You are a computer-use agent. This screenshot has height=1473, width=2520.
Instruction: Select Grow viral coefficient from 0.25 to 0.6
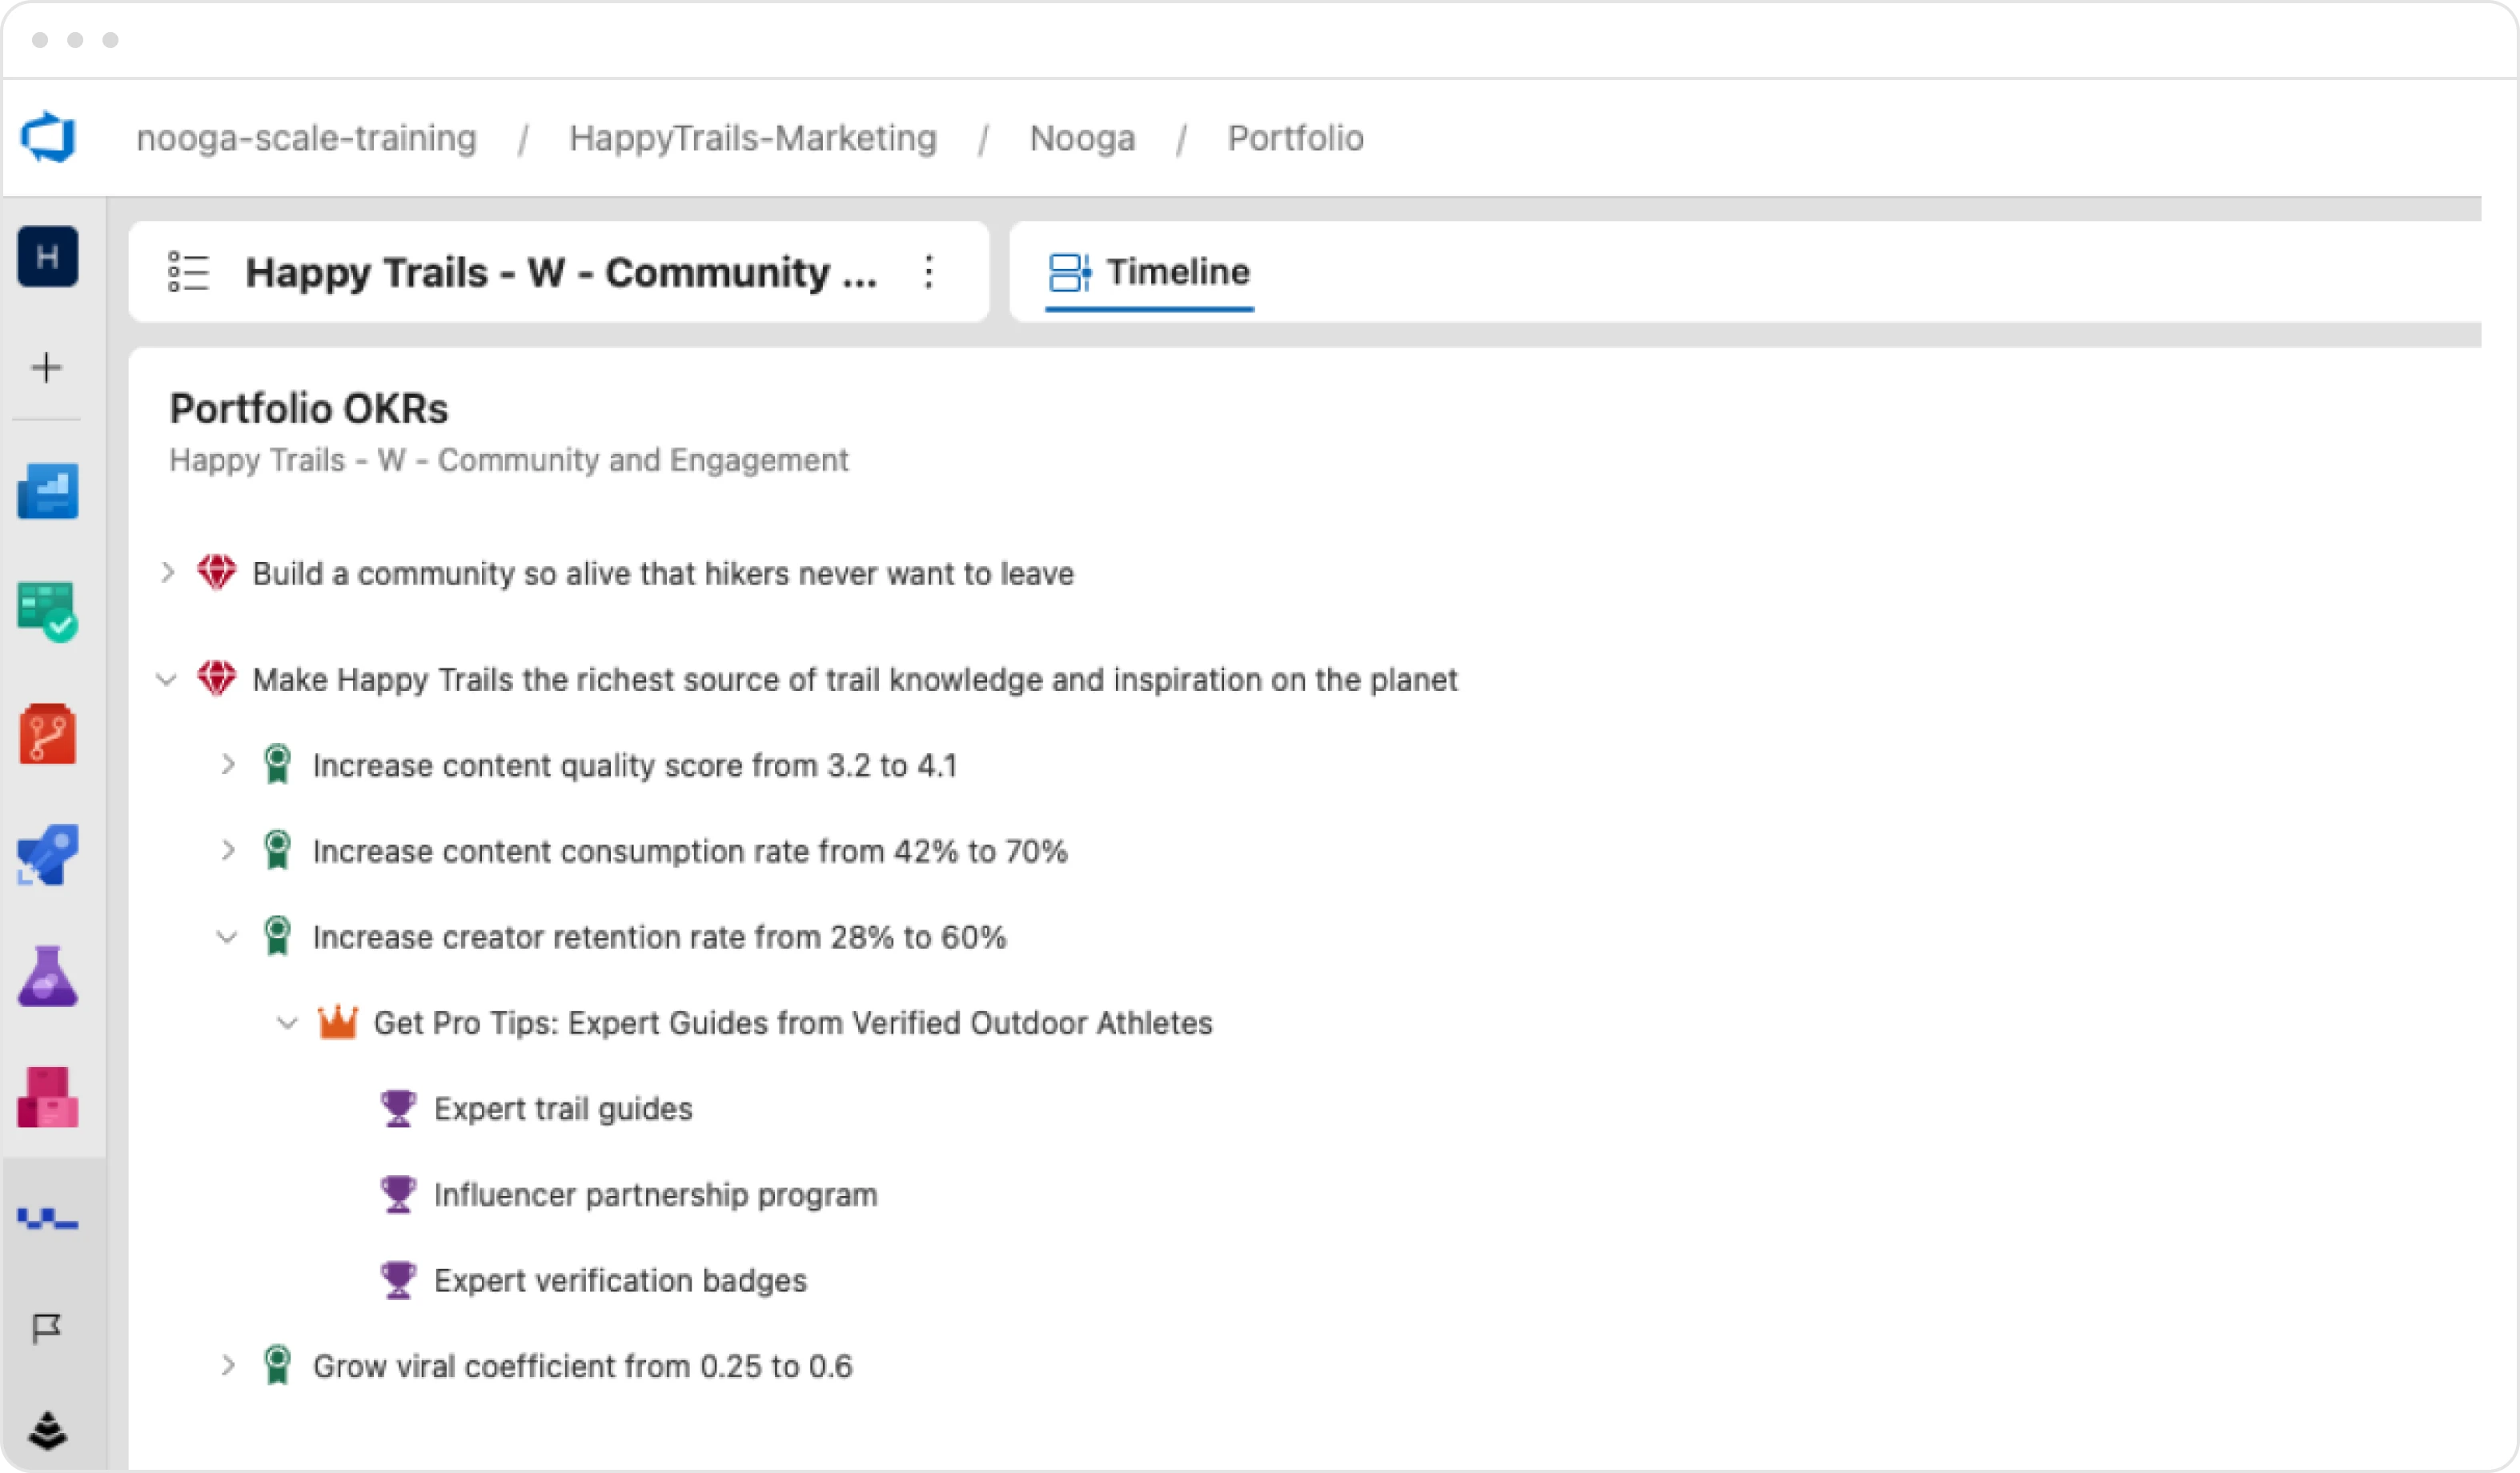(582, 1366)
